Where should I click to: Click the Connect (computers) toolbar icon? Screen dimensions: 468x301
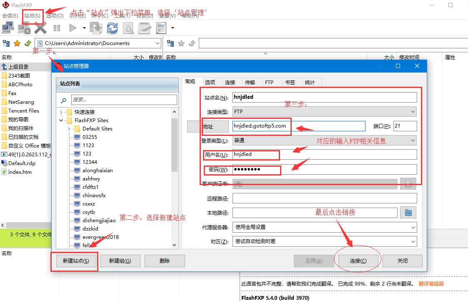pyautogui.click(x=8, y=28)
